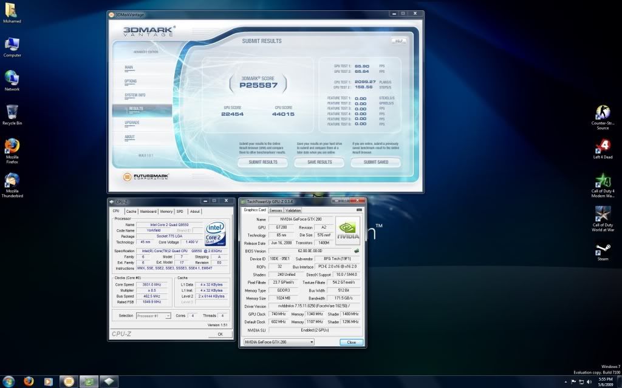Select Results in the 3DMark Vantage sidebar
Image resolution: width=622 pixels, height=388 pixels.
[142, 109]
